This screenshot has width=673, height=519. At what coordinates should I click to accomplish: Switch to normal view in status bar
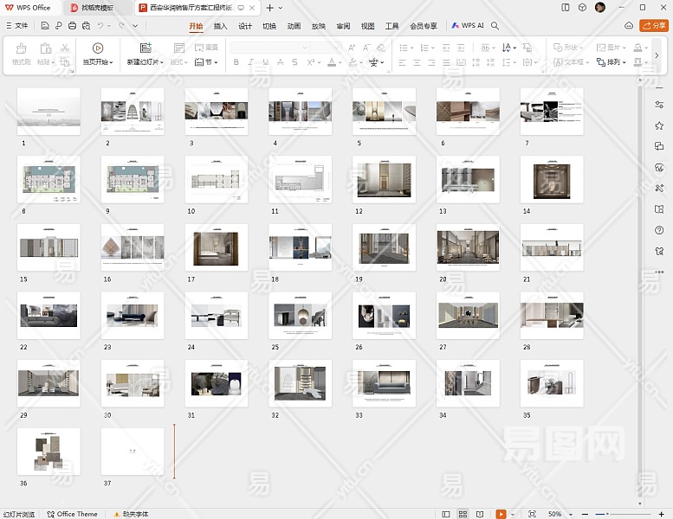[447, 514]
